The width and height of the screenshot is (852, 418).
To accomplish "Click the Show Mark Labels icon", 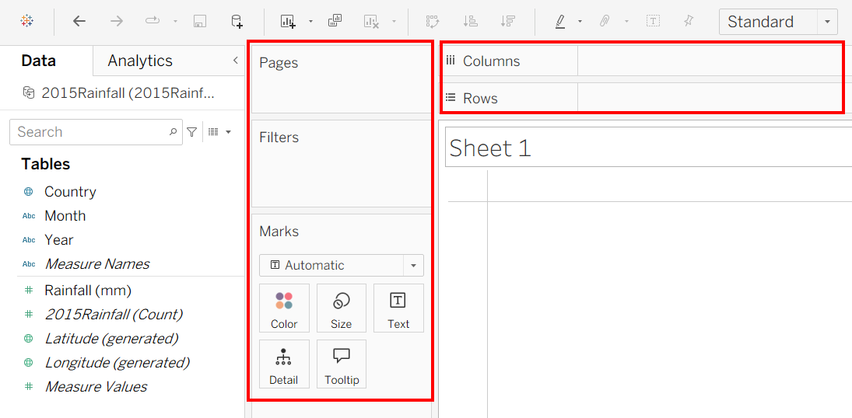I will tap(653, 22).
